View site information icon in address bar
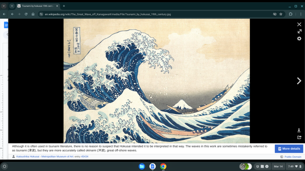 (x=41, y=14)
